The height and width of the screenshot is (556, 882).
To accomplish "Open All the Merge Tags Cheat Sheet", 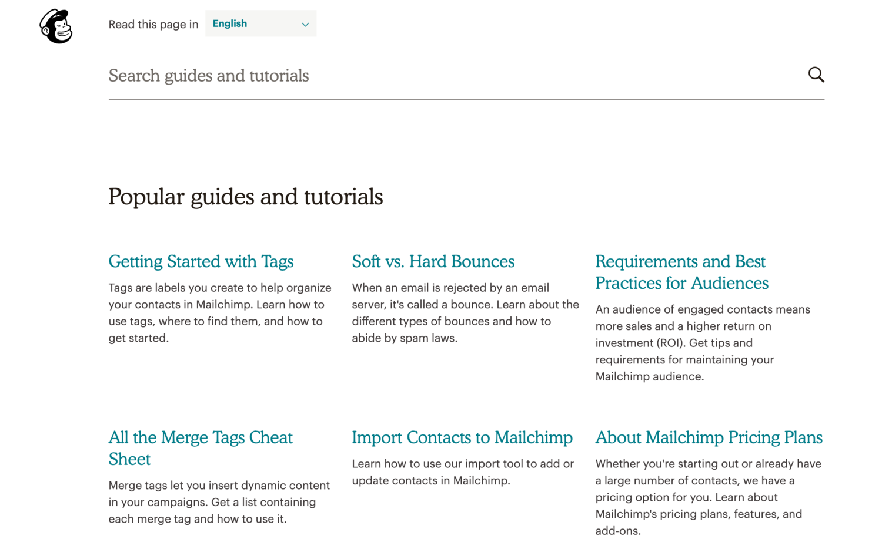I will pyautogui.click(x=201, y=448).
